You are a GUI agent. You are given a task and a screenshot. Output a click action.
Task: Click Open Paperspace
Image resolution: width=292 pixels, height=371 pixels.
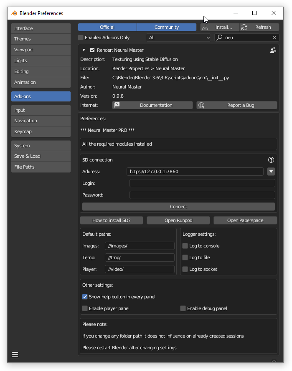245,220
